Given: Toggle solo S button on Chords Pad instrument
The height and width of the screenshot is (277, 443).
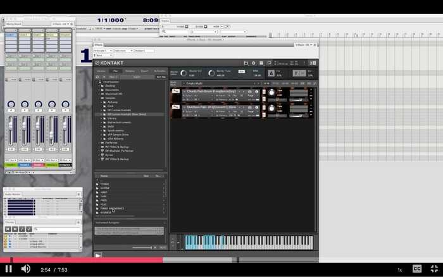Looking at the screenshot, I should pyautogui.click(x=264, y=92).
